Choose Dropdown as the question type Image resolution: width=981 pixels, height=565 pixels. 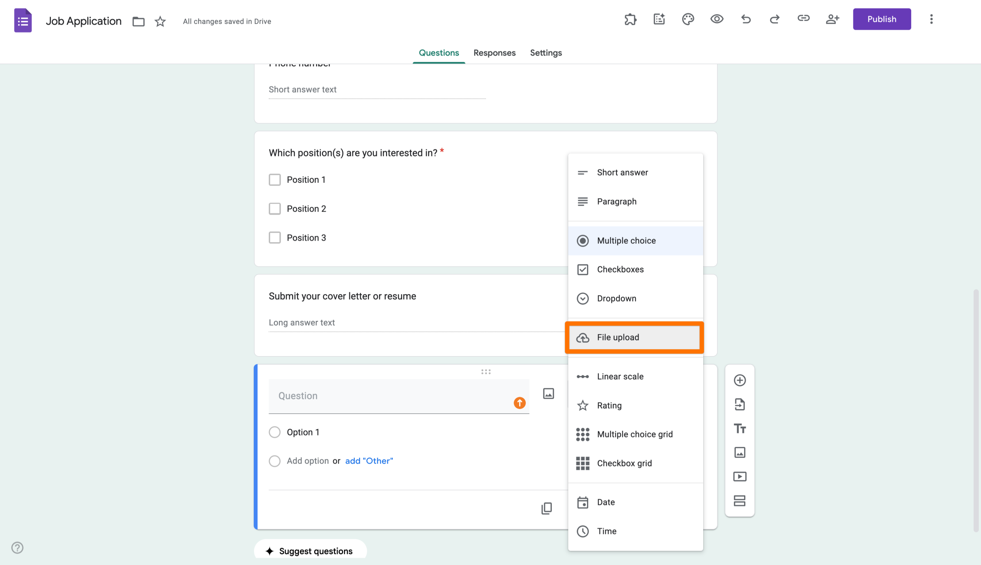616,299
